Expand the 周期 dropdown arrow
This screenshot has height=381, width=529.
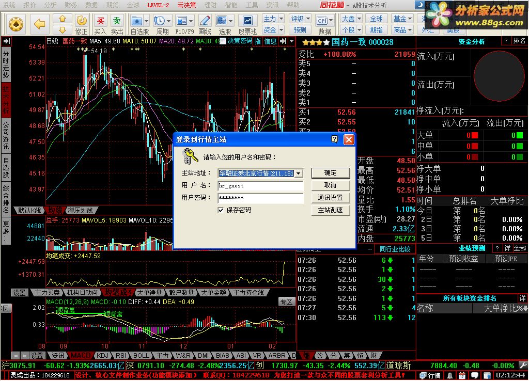pos(169,21)
